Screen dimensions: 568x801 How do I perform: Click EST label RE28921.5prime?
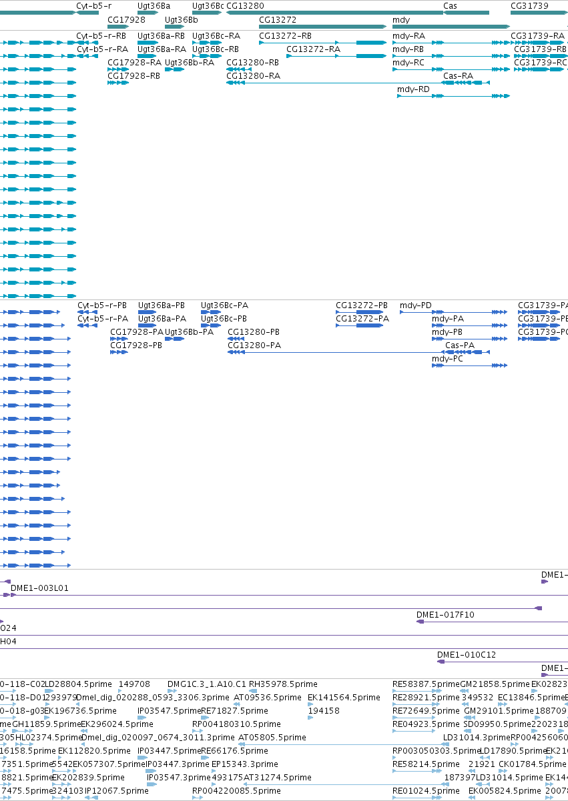[x=426, y=697]
